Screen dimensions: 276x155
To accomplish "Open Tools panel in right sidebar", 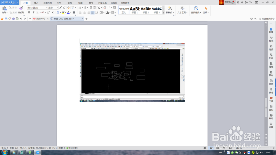I will click(271, 100).
